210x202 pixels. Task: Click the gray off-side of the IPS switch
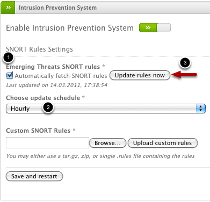(164, 28)
